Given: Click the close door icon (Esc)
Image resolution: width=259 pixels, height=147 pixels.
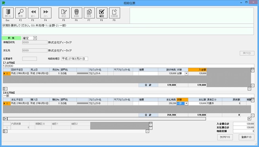Looking at the screenshot, I should pyautogui.click(x=8, y=13).
